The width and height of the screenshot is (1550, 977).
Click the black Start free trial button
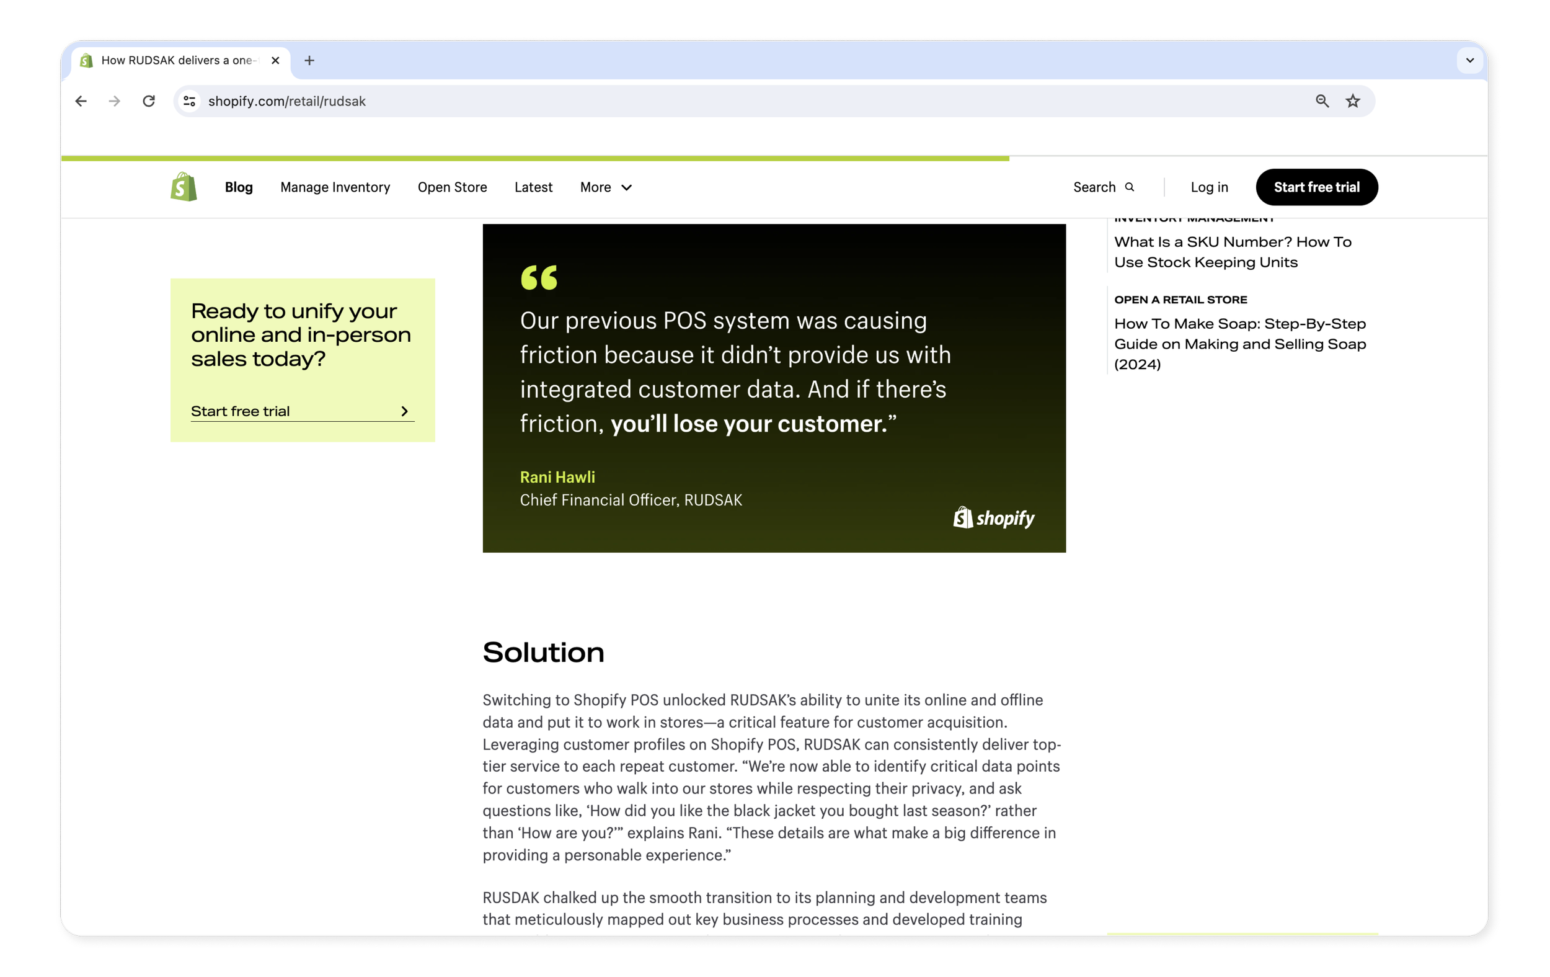pyautogui.click(x=1316, y=187)
